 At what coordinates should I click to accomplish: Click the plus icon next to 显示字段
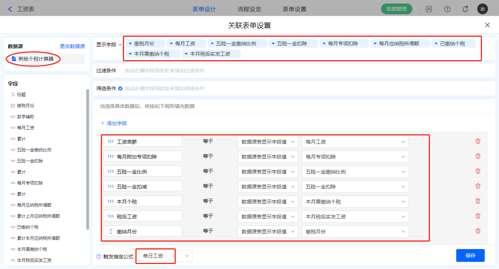[120, 45]
